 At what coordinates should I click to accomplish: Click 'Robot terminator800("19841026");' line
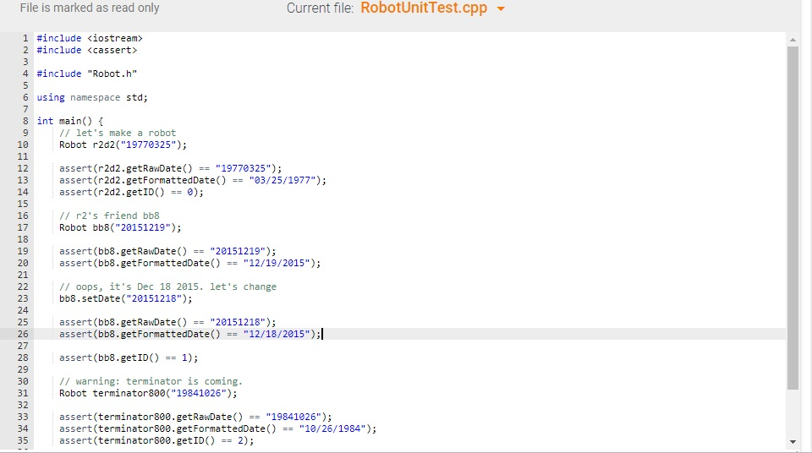click(148, 394)
